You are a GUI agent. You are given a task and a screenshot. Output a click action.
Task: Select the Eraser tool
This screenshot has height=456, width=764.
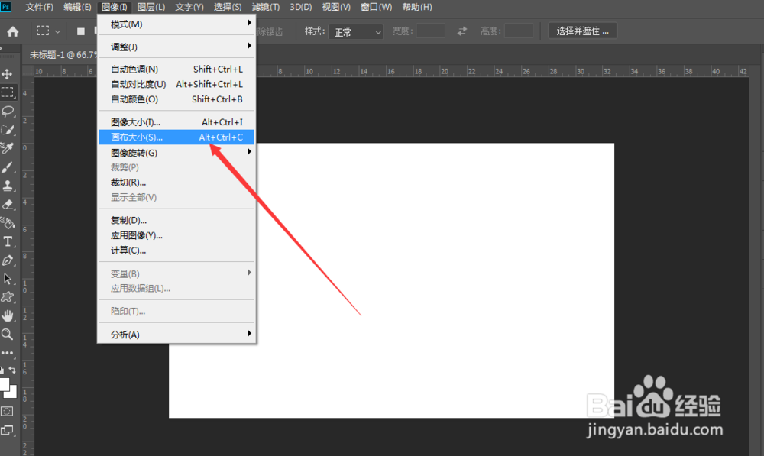tap(8, 204)
